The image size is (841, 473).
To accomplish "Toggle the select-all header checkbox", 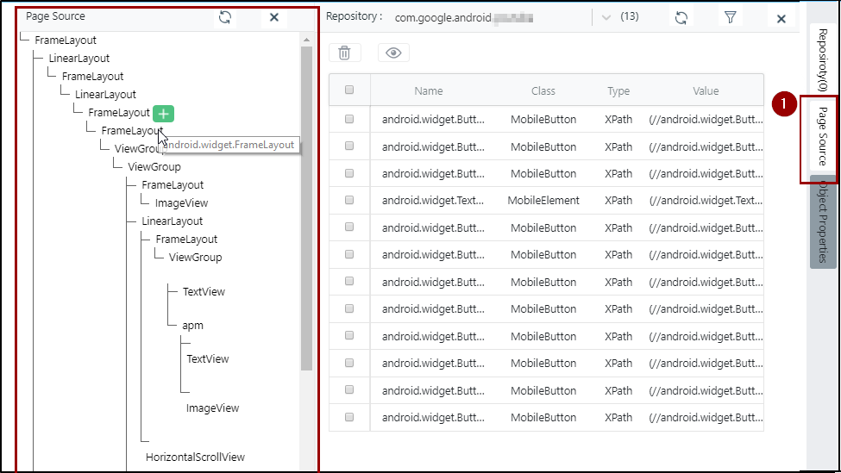I will (x=349, y=90).
